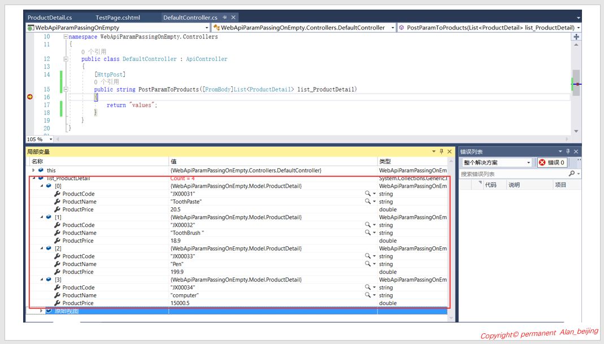Screen dimensions: 604x344
Task: Collapse the [3] item node
Action: tap(42, 279)
